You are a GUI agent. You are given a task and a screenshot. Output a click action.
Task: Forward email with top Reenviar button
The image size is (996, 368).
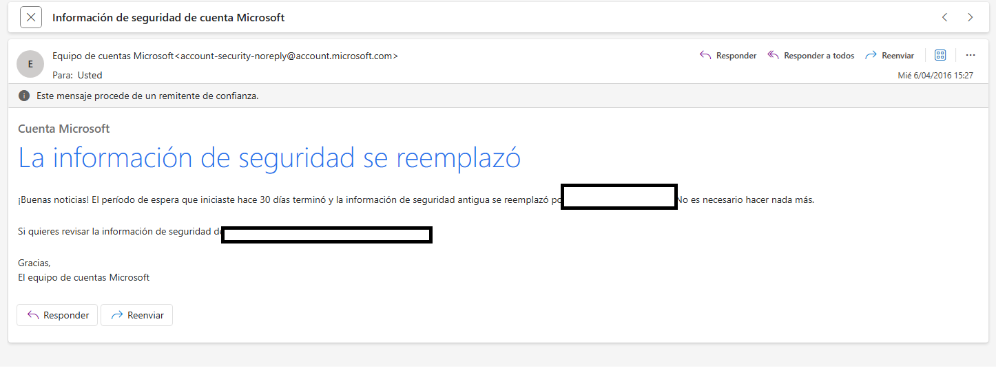[x=889, y=56]
